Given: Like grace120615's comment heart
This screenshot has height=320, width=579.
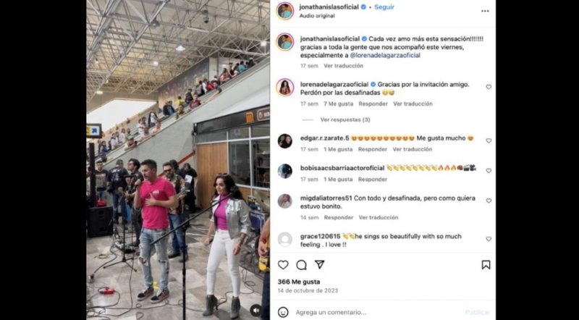Looking at the screenshot, I should (489, 239).
